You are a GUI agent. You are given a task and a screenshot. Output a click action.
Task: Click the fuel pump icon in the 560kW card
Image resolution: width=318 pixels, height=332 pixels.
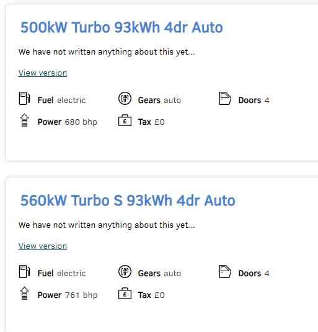pos(25,271)
